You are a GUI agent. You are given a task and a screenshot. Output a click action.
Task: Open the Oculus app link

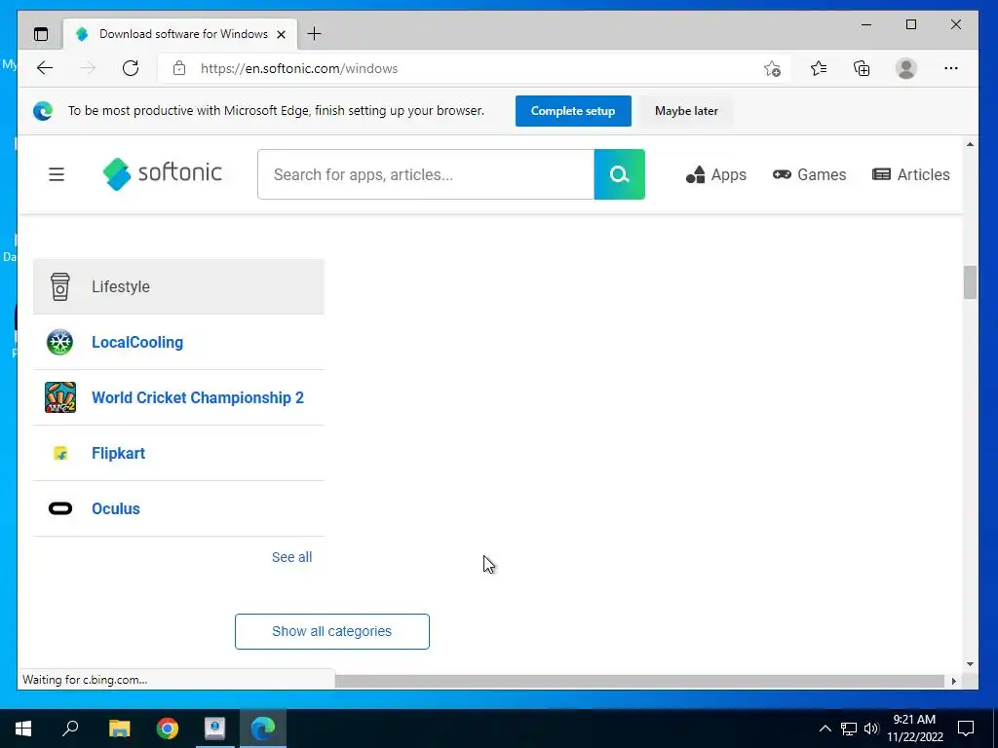click(x=116, y=508)
